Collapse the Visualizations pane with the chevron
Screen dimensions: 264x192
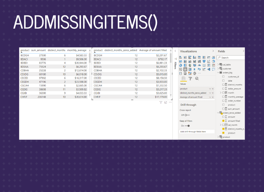click(x=213, y=51)
